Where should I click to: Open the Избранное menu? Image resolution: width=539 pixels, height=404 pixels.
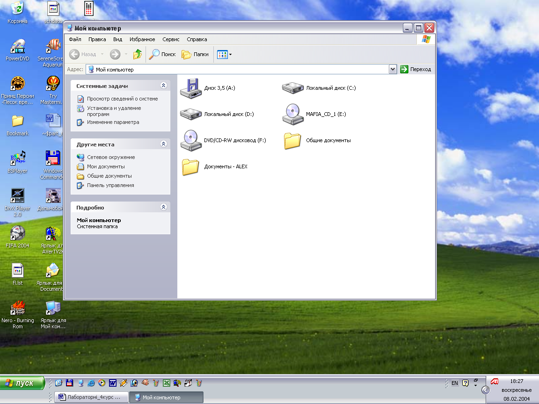(142, 39)
